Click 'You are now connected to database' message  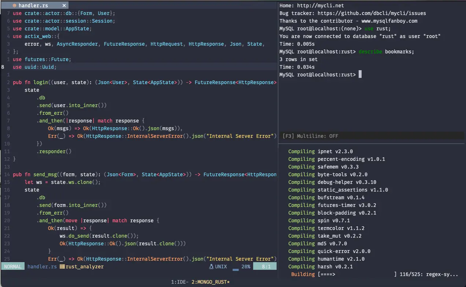pyautogui.click(x=360, y=36)
